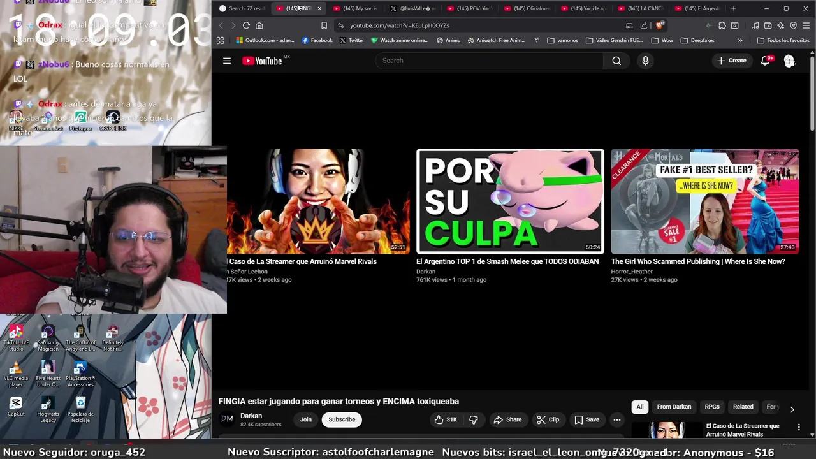This screenshot has height=459, width=816.
Task: Select the Five Hearts Under One desktop icon
Action: point(48,374)
